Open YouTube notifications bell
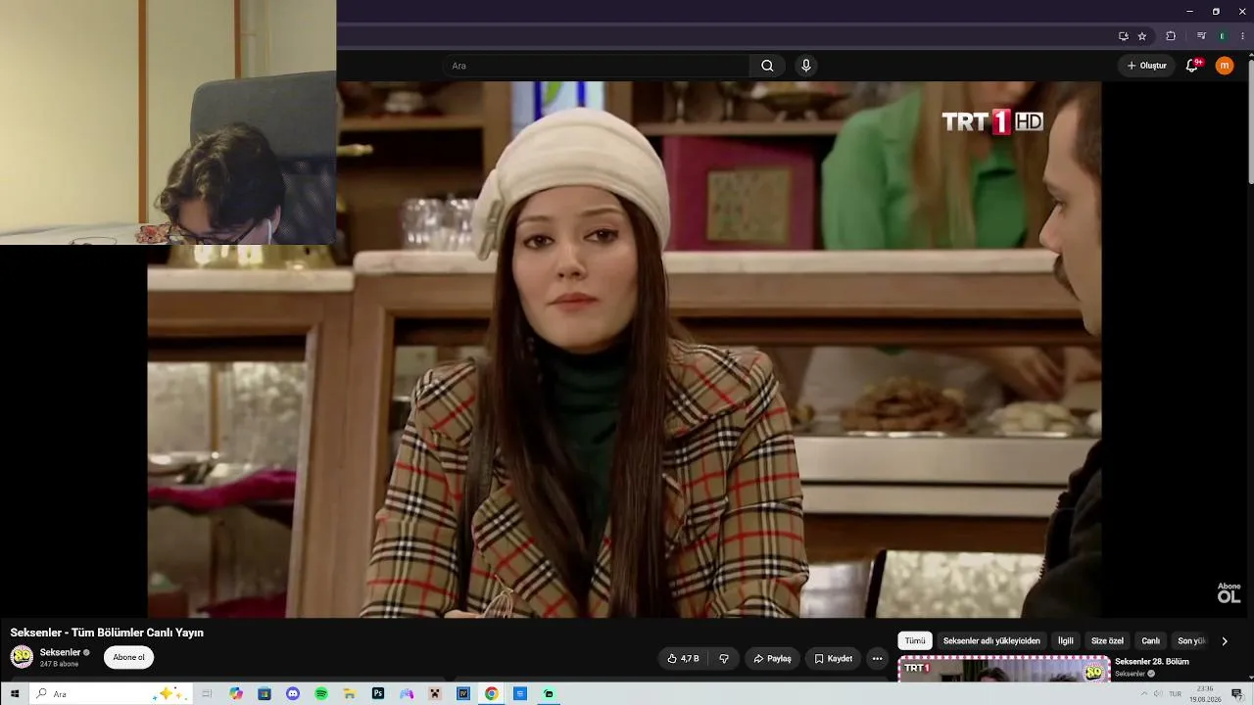Screen dimensions: 1254x705 click(x=1192, y=66)
